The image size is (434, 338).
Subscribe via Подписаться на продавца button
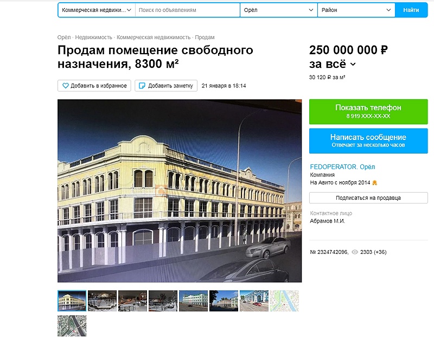(x=368, y=198)
